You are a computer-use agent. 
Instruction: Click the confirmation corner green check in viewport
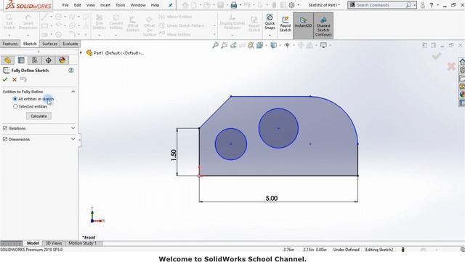click(x=436, y=56)
